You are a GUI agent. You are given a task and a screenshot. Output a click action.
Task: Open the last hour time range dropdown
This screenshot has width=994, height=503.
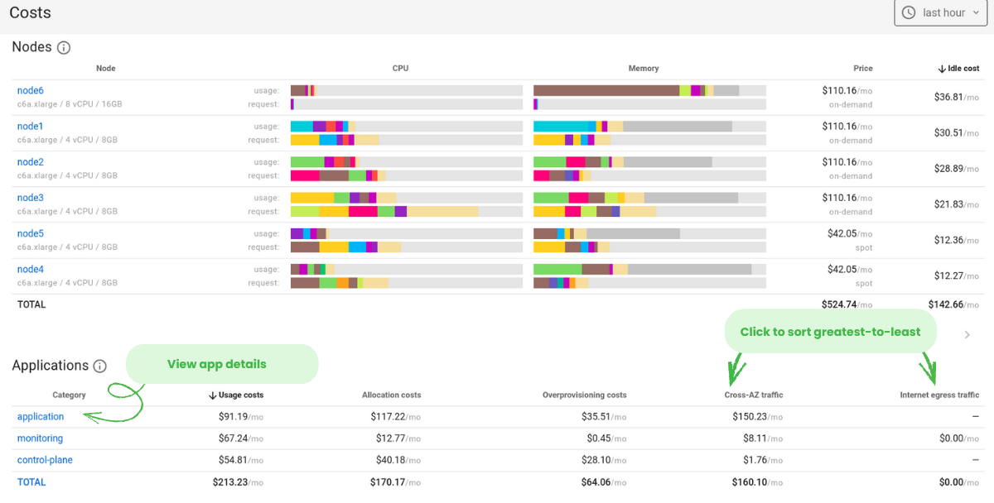942,13
